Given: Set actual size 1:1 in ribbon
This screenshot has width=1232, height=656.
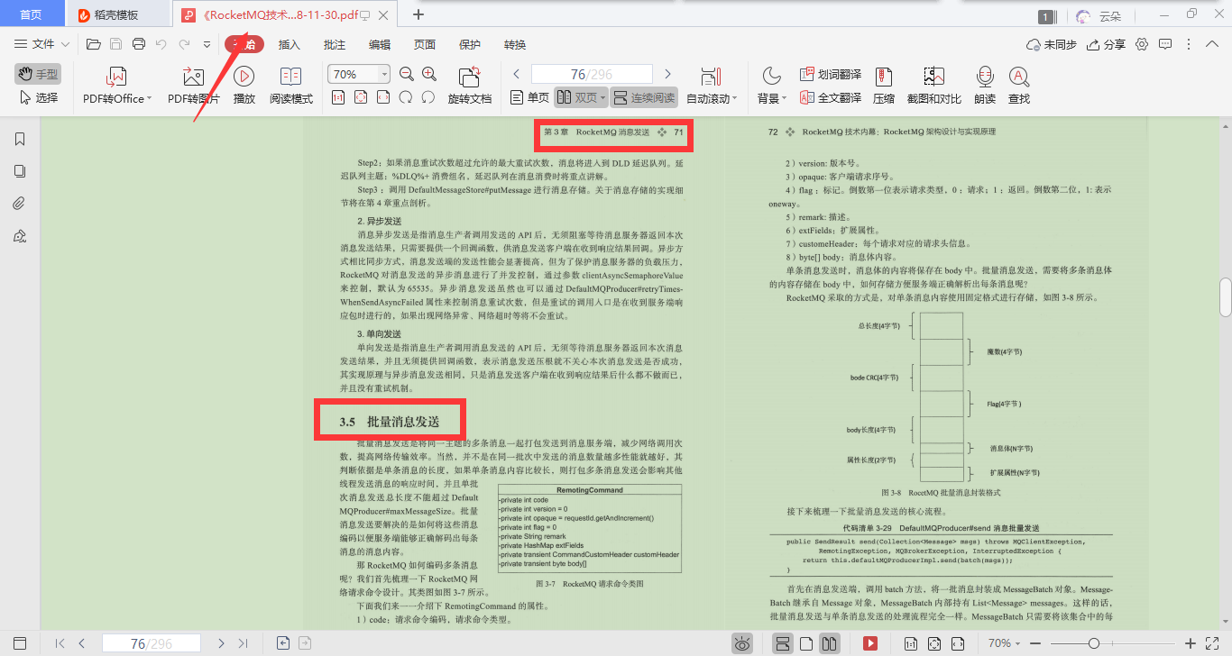Looking at the screenshot, I should pyautogui.click(x=338, y=97).
